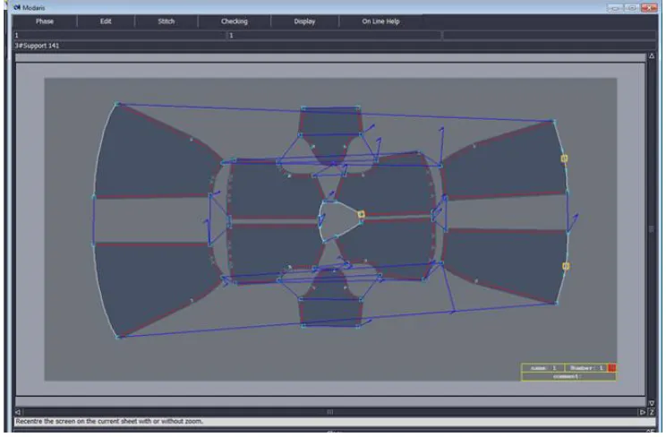
Task: Open On Line Help menu
Action: [x=380, y=21]
